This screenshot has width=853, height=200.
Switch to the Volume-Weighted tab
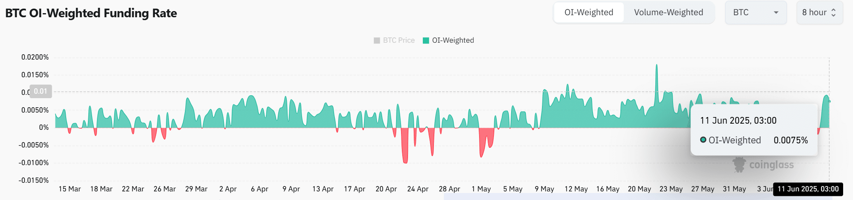(x=669, y=12)
